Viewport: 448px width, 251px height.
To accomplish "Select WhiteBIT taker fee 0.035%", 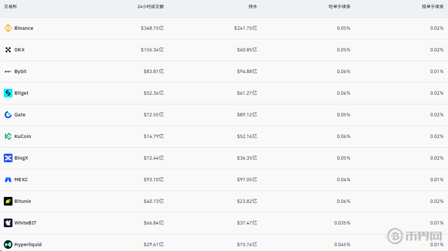I will (x=342, y=223).
